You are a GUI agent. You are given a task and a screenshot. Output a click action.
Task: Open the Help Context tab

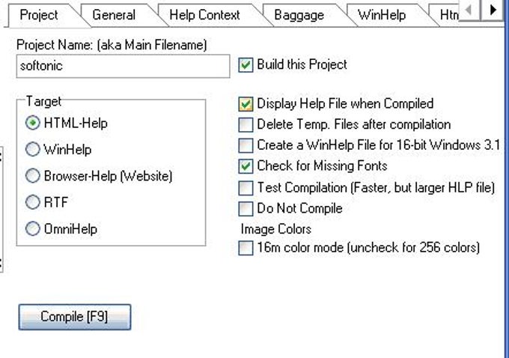[204, 15]
